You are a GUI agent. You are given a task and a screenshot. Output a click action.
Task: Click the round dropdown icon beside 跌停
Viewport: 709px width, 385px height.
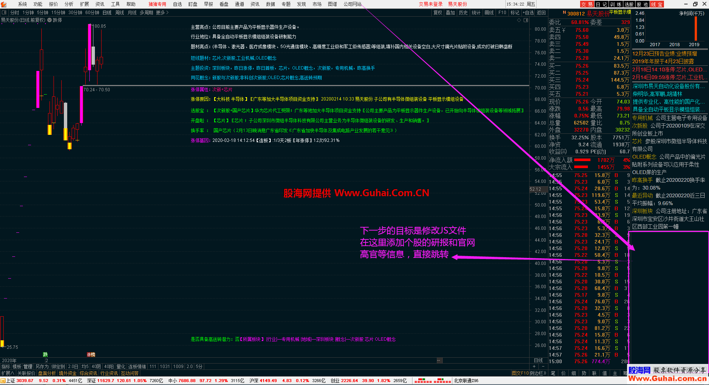[49, 20]
